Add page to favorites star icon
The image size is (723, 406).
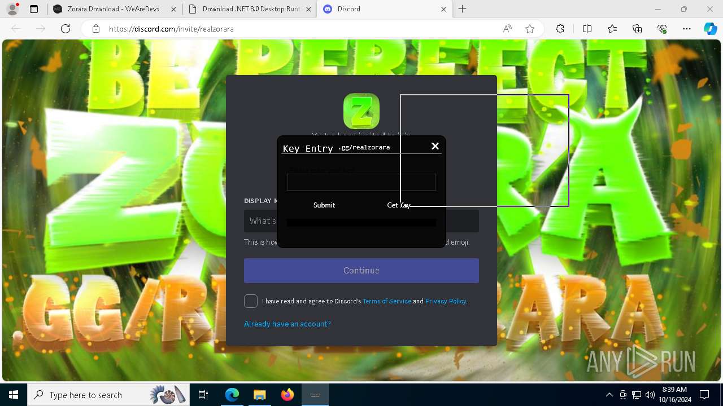[x=530, y=29]
